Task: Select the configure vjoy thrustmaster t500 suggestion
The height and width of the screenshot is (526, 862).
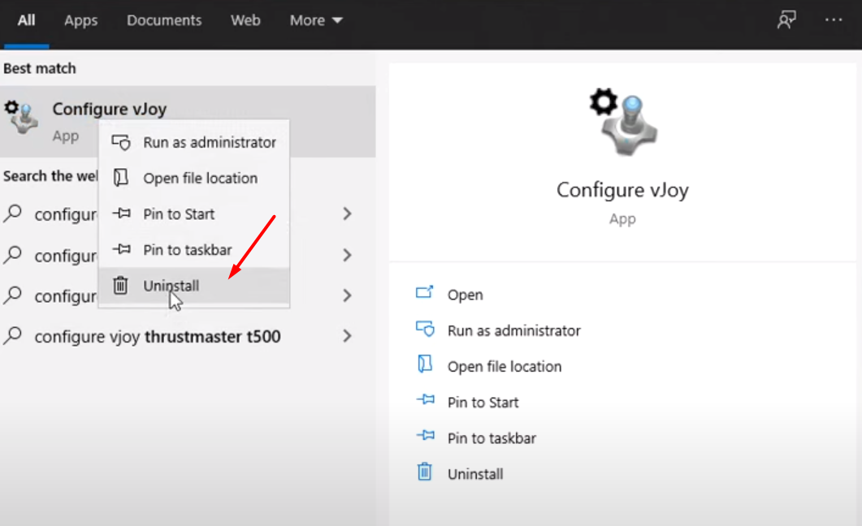Action: pos(188,336)
